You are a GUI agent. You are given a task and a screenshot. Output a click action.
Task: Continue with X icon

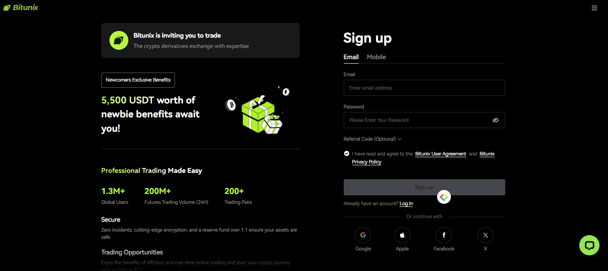pyautogui.click(x=485, y=235)
